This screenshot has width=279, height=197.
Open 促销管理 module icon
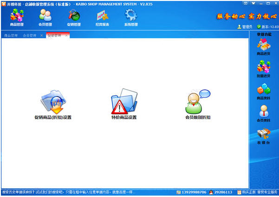pyautogui.click(x=74, y=18)
